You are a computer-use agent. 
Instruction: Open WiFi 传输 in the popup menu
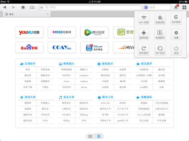144,19
